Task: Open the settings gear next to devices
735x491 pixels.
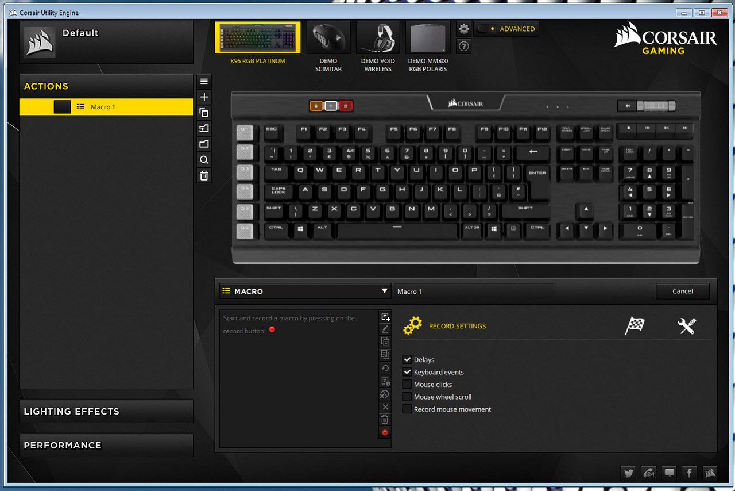Action: [464, 29]
